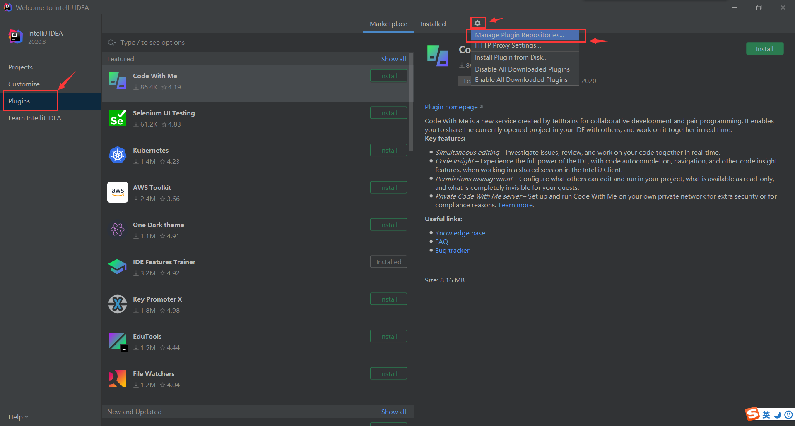
Task: Select the File Watchers plugin title
Action: coord(154,374)
